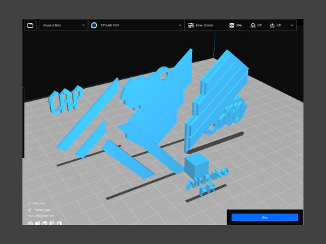Switch to front view icon
326x244 pixels.
37,223
